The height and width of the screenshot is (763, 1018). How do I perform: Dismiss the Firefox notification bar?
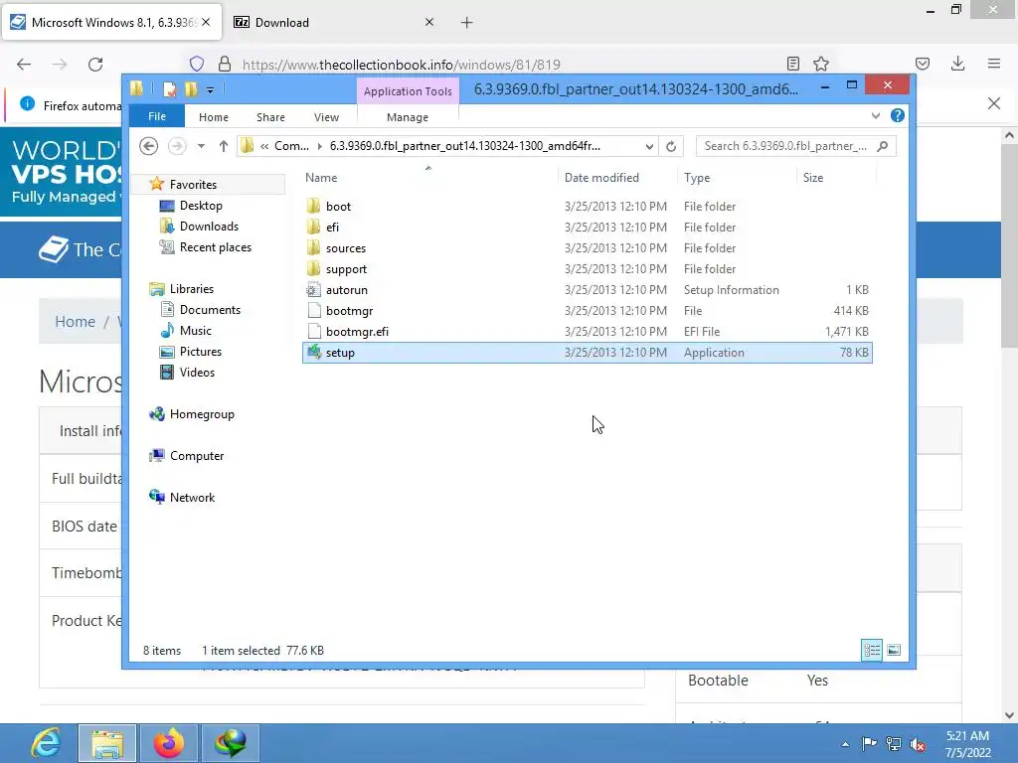click(x=994, y=103)
